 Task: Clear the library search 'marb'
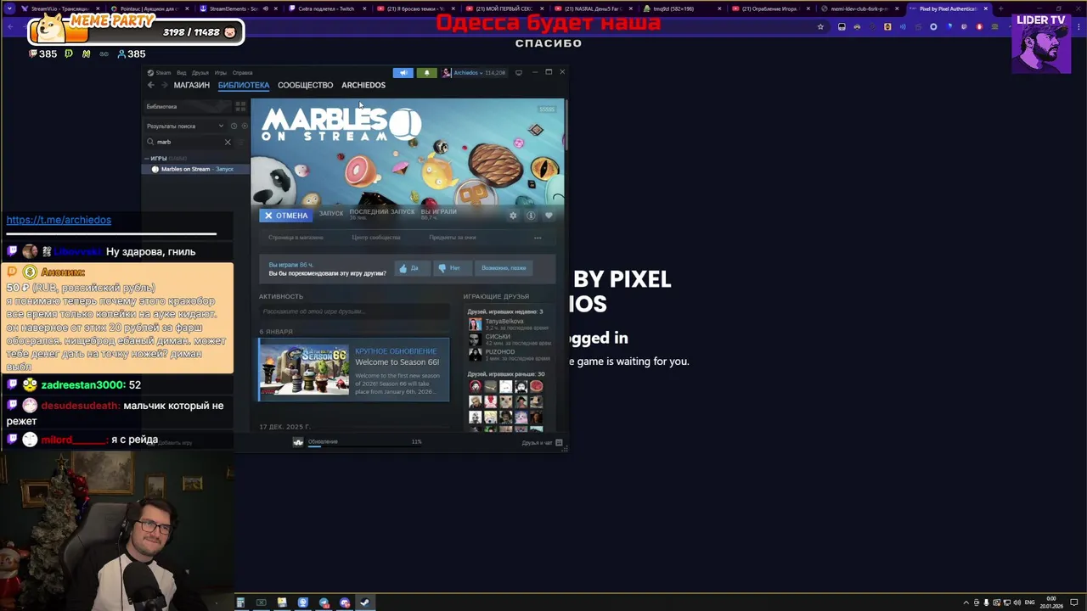coord(228,142)
